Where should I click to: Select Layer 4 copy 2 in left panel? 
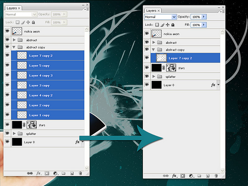tap(48, 95)
